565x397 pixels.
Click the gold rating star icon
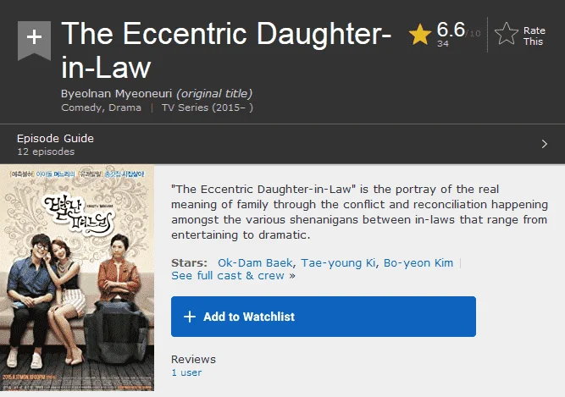coord(420,35)
